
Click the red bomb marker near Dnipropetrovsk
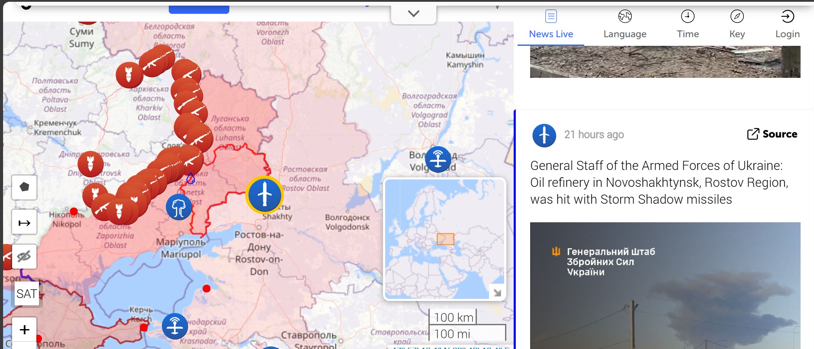[x=90, y=164]
